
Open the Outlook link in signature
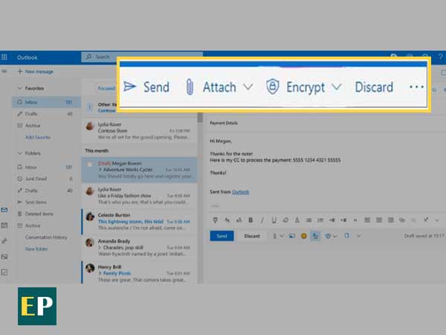241,192
